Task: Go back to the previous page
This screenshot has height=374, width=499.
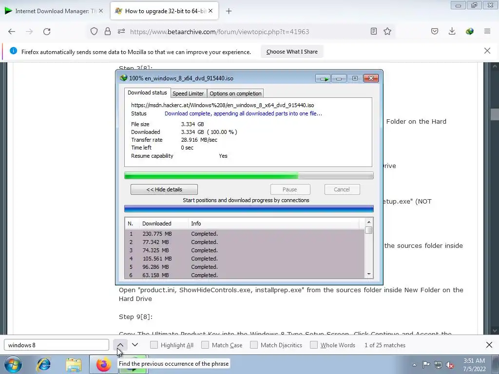Action: [x=12, y=32]
